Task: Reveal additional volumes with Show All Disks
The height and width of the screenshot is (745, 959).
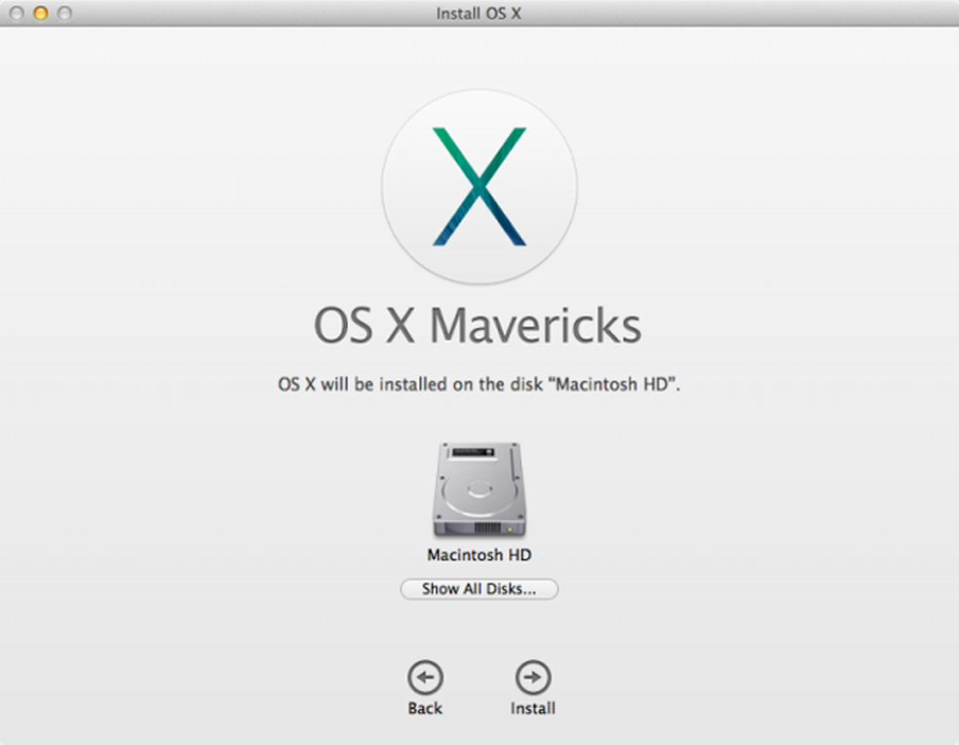Action: click(x=479, y=589)
